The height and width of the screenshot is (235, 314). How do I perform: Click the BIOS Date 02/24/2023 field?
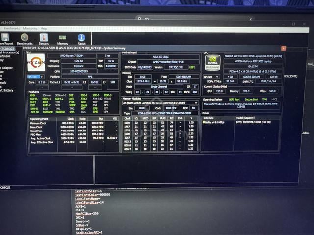(x=145, y=67)
